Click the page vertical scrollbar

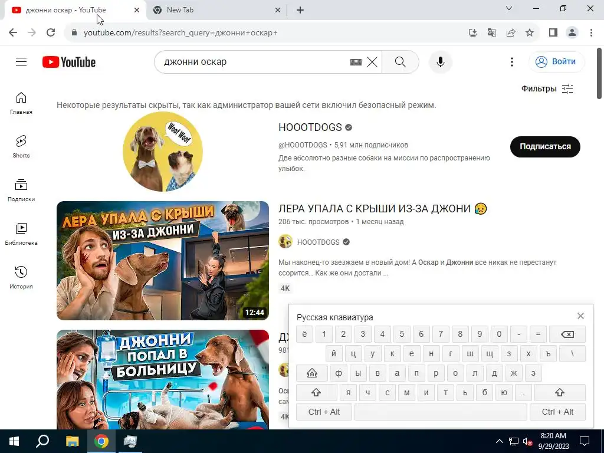599,73
